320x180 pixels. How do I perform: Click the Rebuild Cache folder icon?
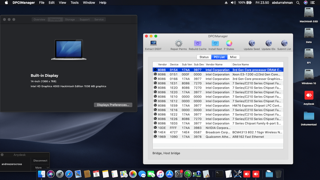pos(198,44)
